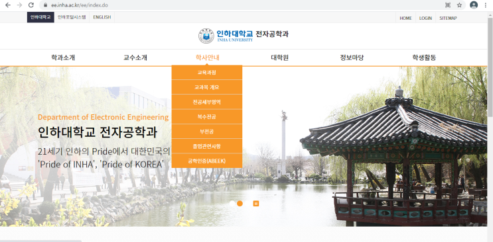Select 공학인증(ABEEK) from the dropdown

click(207, 161)
